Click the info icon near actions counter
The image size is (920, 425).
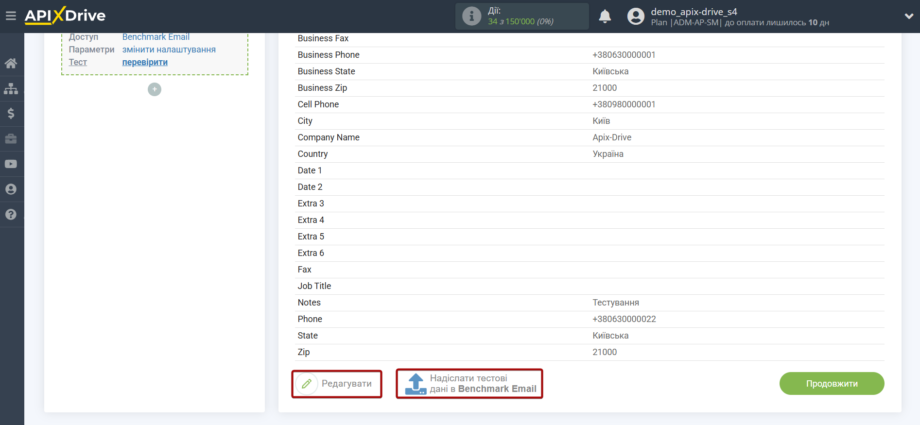point(471,16)
